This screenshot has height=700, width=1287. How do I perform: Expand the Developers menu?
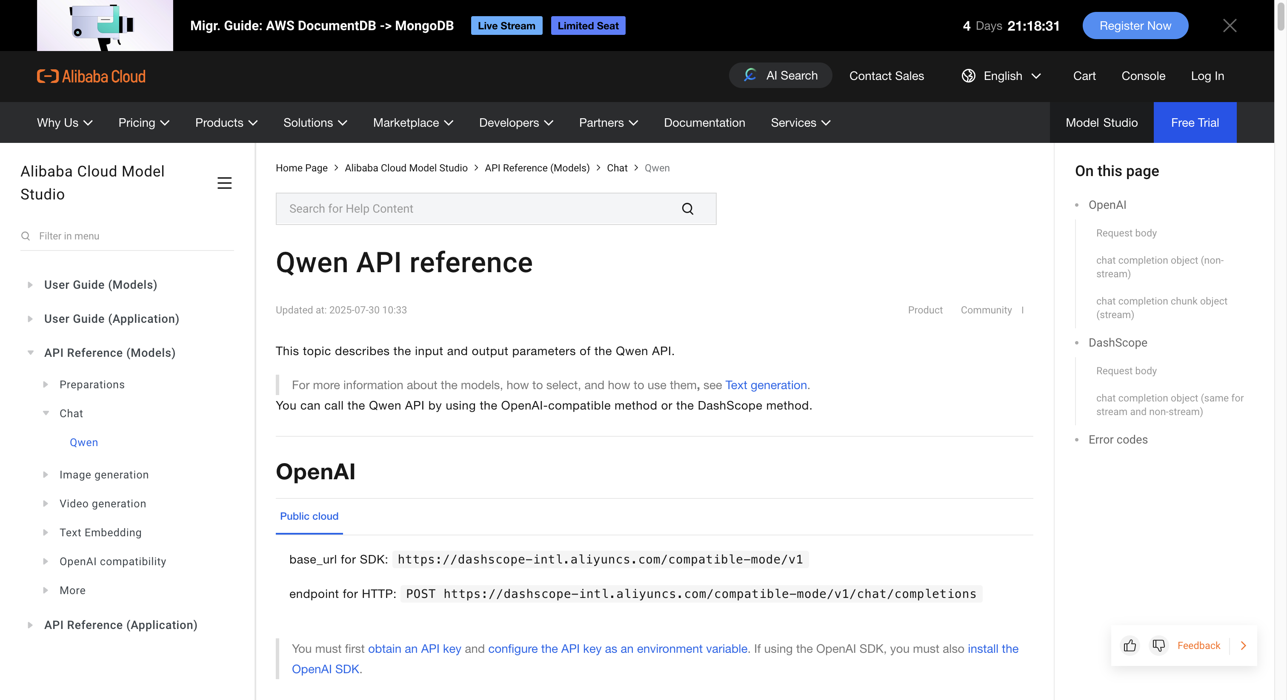coord(516,123)
